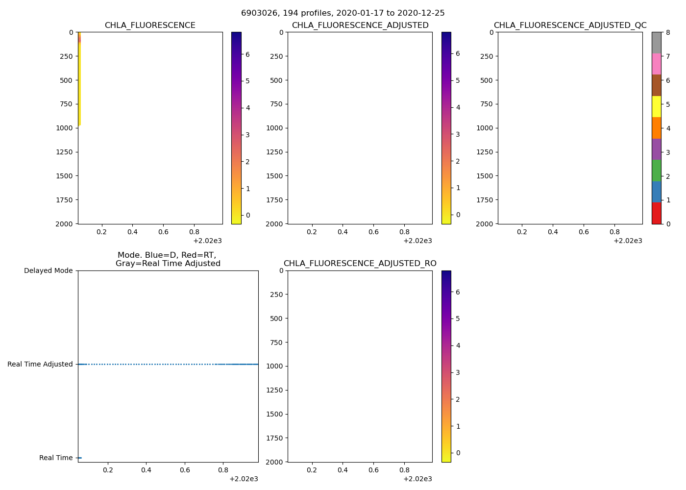Select the green segment in QC colorbar
The width and height of the screenshot is (686, 490).
point(656,171)
